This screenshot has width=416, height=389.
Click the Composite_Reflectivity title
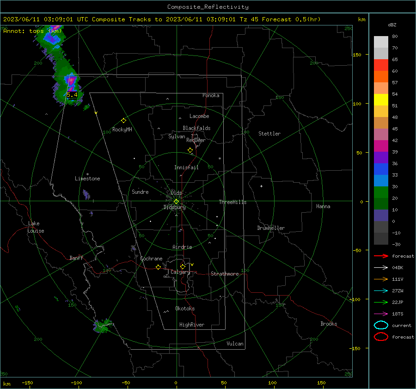pos(208,7)
